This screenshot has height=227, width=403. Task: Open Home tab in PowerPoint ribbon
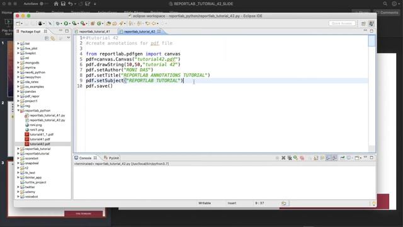7,13
